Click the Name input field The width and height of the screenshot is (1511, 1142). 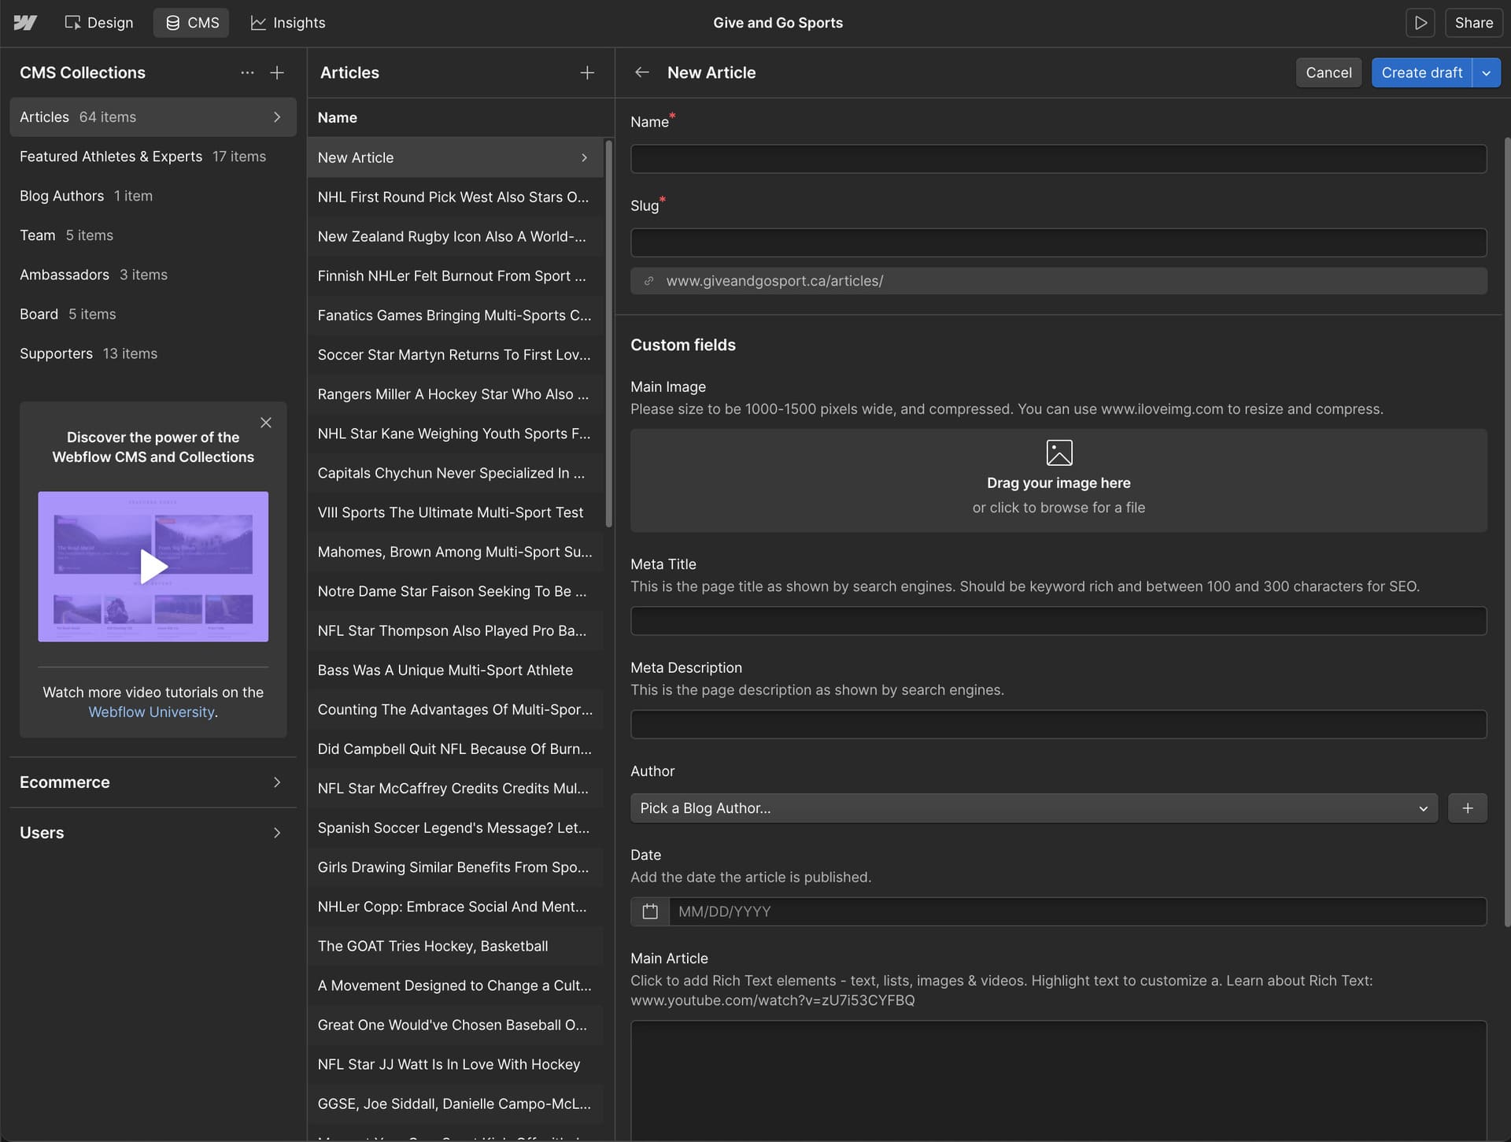coord(1058,159)
